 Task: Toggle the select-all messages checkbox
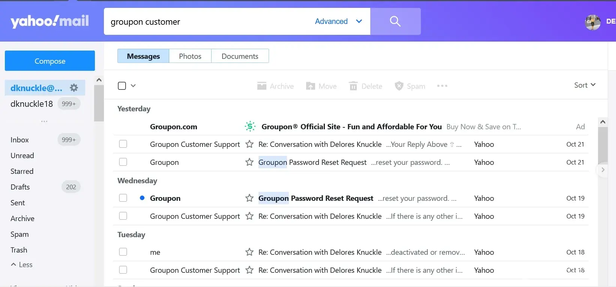(122, 86)
